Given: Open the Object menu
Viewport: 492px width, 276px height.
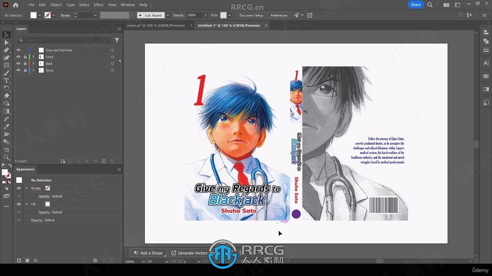Looking at the screenshot, I should [56, 5].
